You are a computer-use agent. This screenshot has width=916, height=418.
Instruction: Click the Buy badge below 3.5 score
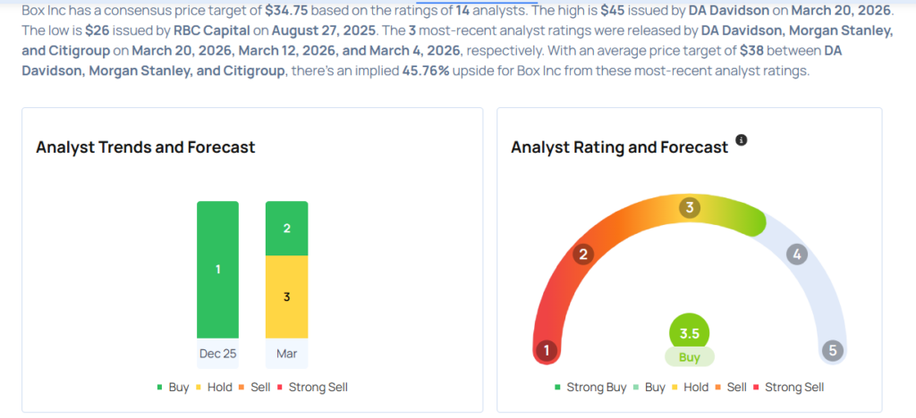690,356
